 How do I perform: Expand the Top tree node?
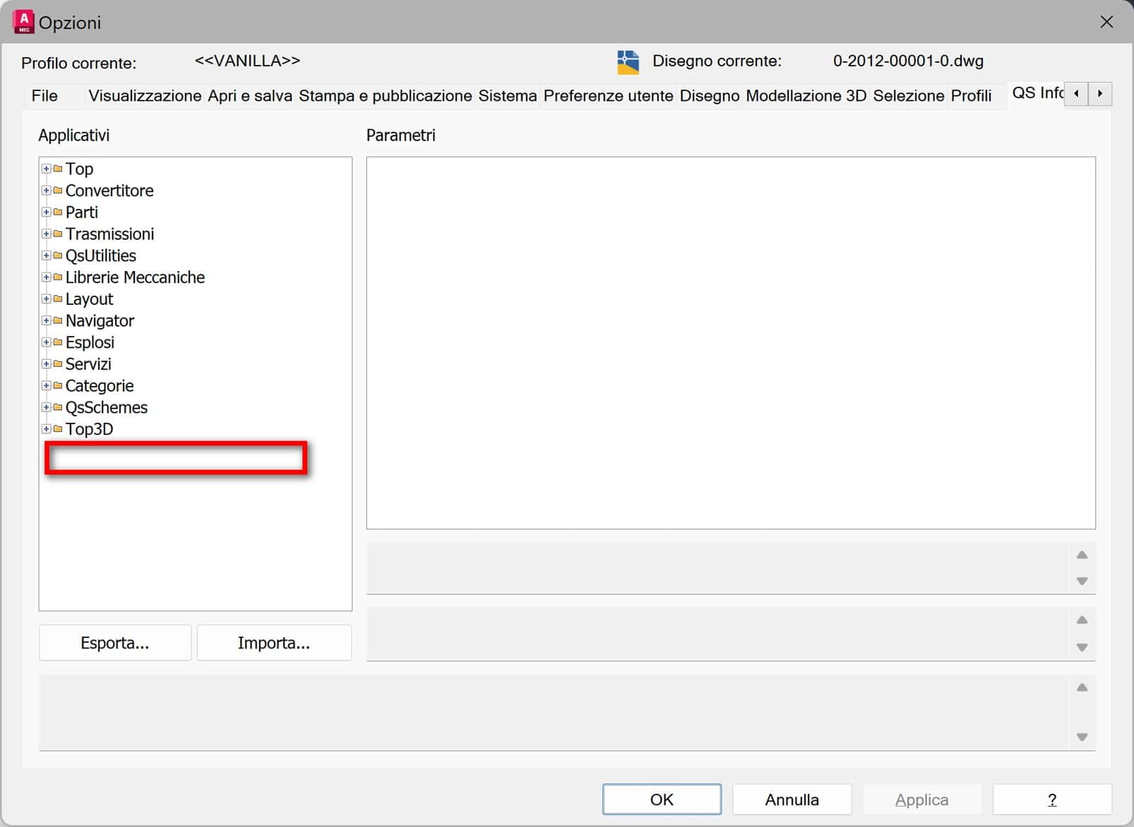[46, 169]
